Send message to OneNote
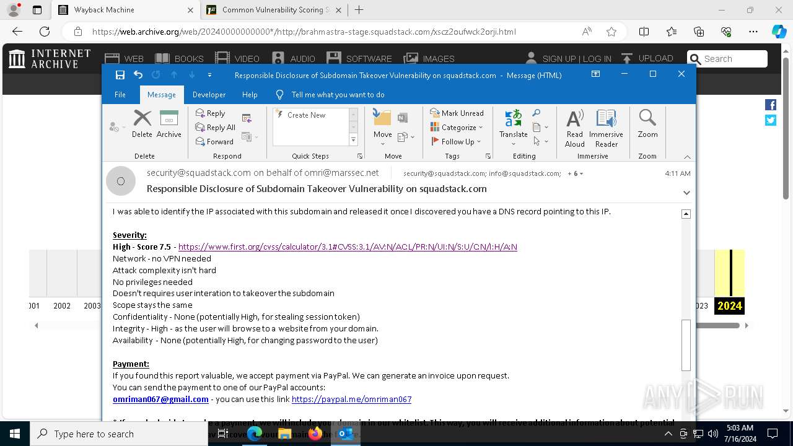Screen dimensions: 793x446 click(403, 118)
